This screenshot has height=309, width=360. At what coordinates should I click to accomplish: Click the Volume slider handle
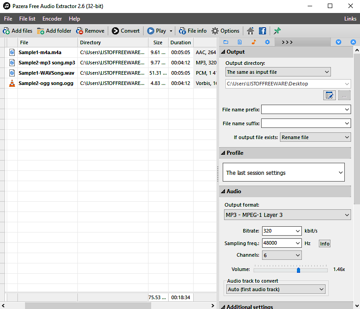coord(298,270)
